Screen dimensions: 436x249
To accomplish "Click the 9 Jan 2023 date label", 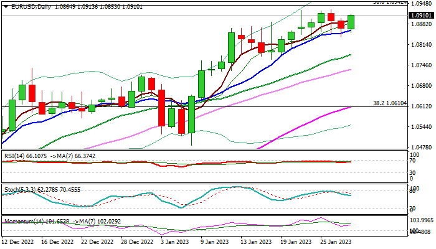I will tap(215, 242).
